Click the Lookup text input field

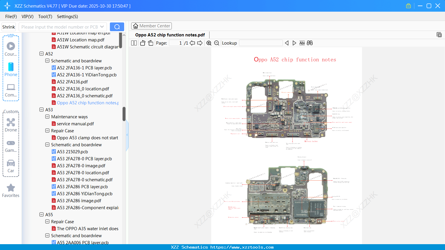coord(261,43)
